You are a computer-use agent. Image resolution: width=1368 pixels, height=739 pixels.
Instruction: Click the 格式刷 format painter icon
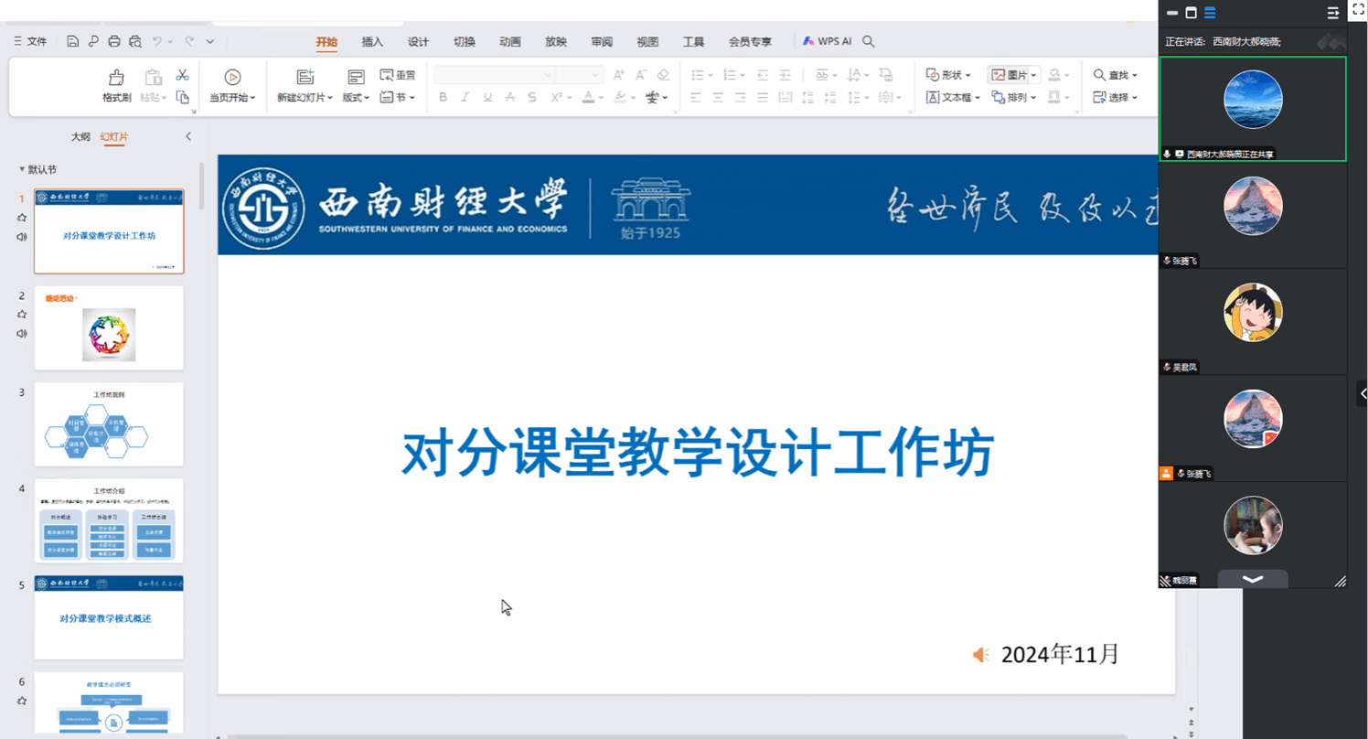point(116,78)
